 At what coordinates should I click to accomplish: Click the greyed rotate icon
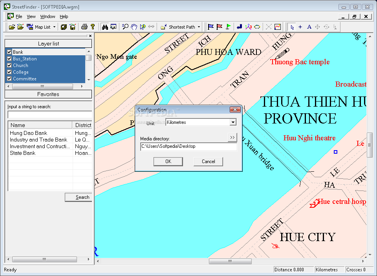(x=326, y=27)
